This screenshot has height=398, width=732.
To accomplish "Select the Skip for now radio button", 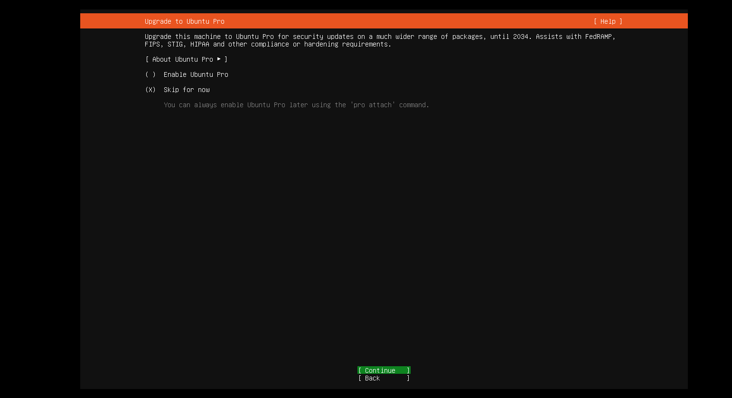I will 150,90.
